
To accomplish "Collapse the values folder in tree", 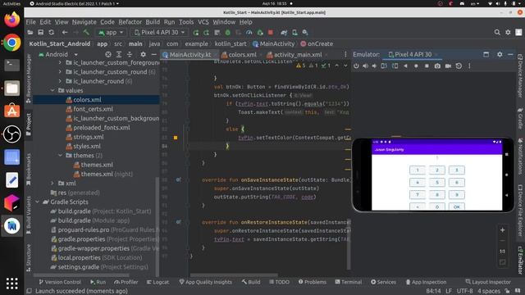I will tap(52, 90).
